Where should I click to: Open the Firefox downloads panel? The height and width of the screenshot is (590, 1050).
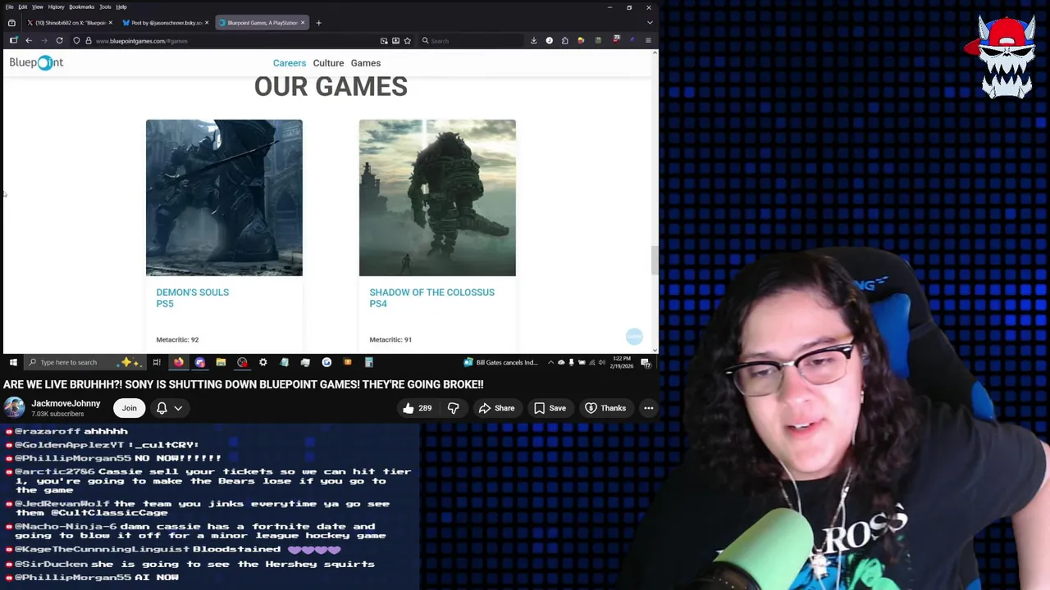point(533,40)
